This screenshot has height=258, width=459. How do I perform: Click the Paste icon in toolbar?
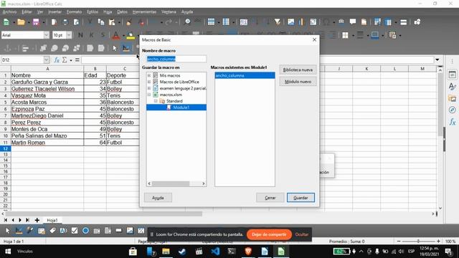tap(112, 22)
